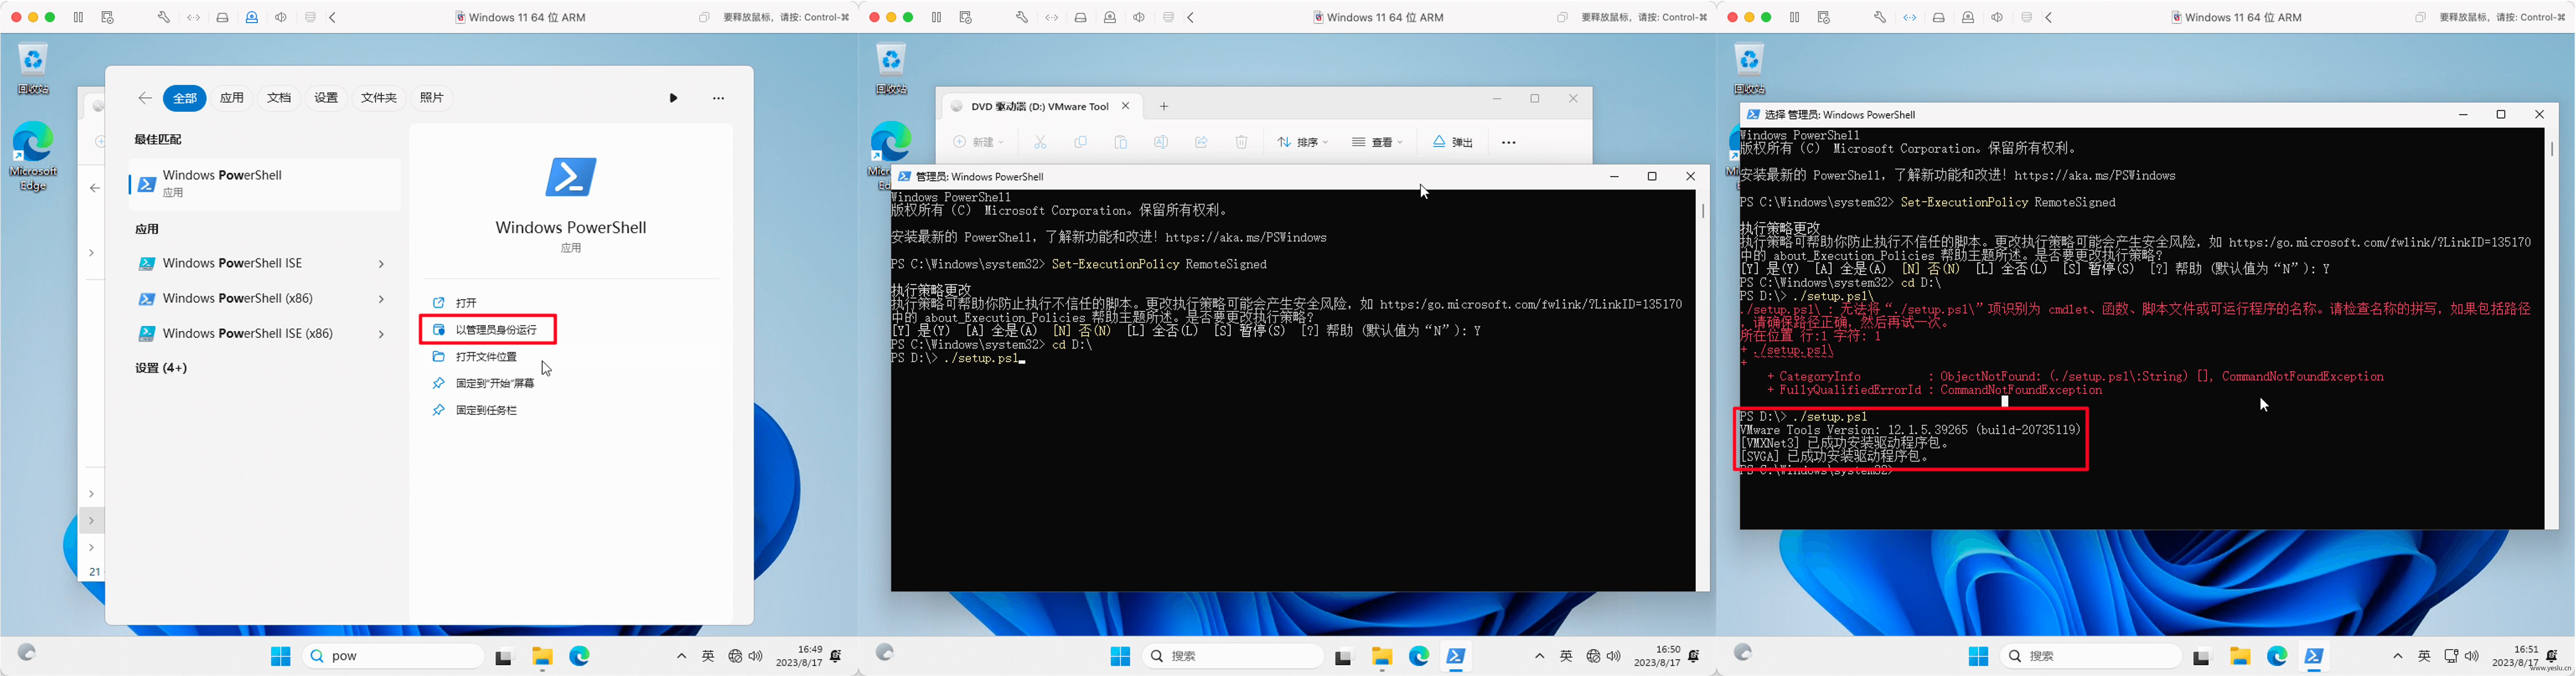This screenshot has height=676, width=2576.
Task: Select the 文件夹 search filter tab
Action: click(x=379, y=98)
